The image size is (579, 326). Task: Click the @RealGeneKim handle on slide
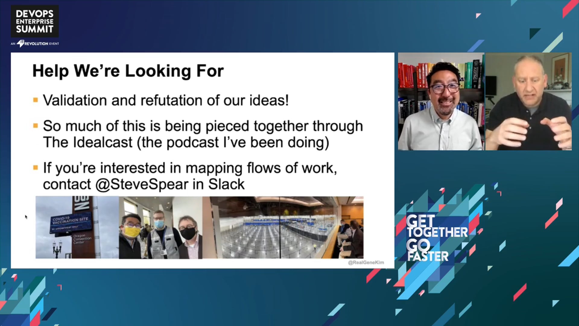click(366, 263)
